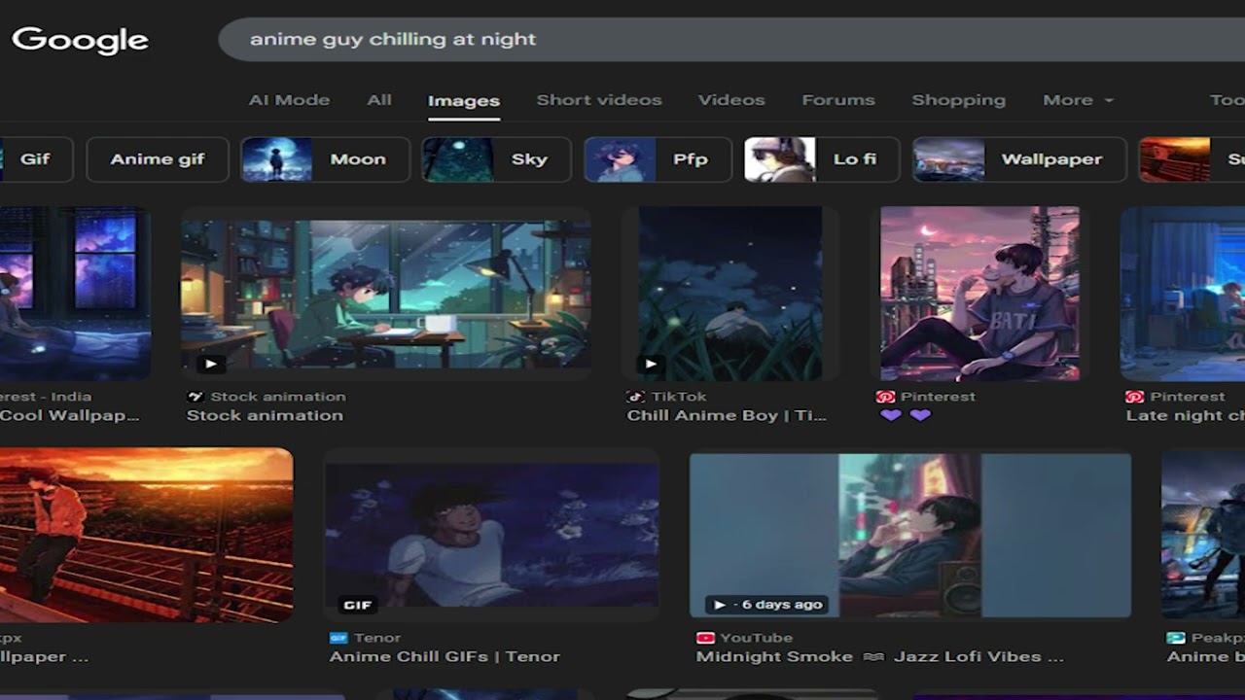Go to Videos tab

tap(731, 100)
